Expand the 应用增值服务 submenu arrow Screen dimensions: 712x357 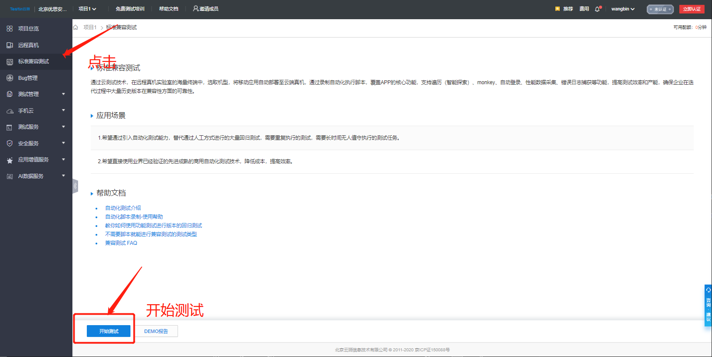[x=63, y=159]
